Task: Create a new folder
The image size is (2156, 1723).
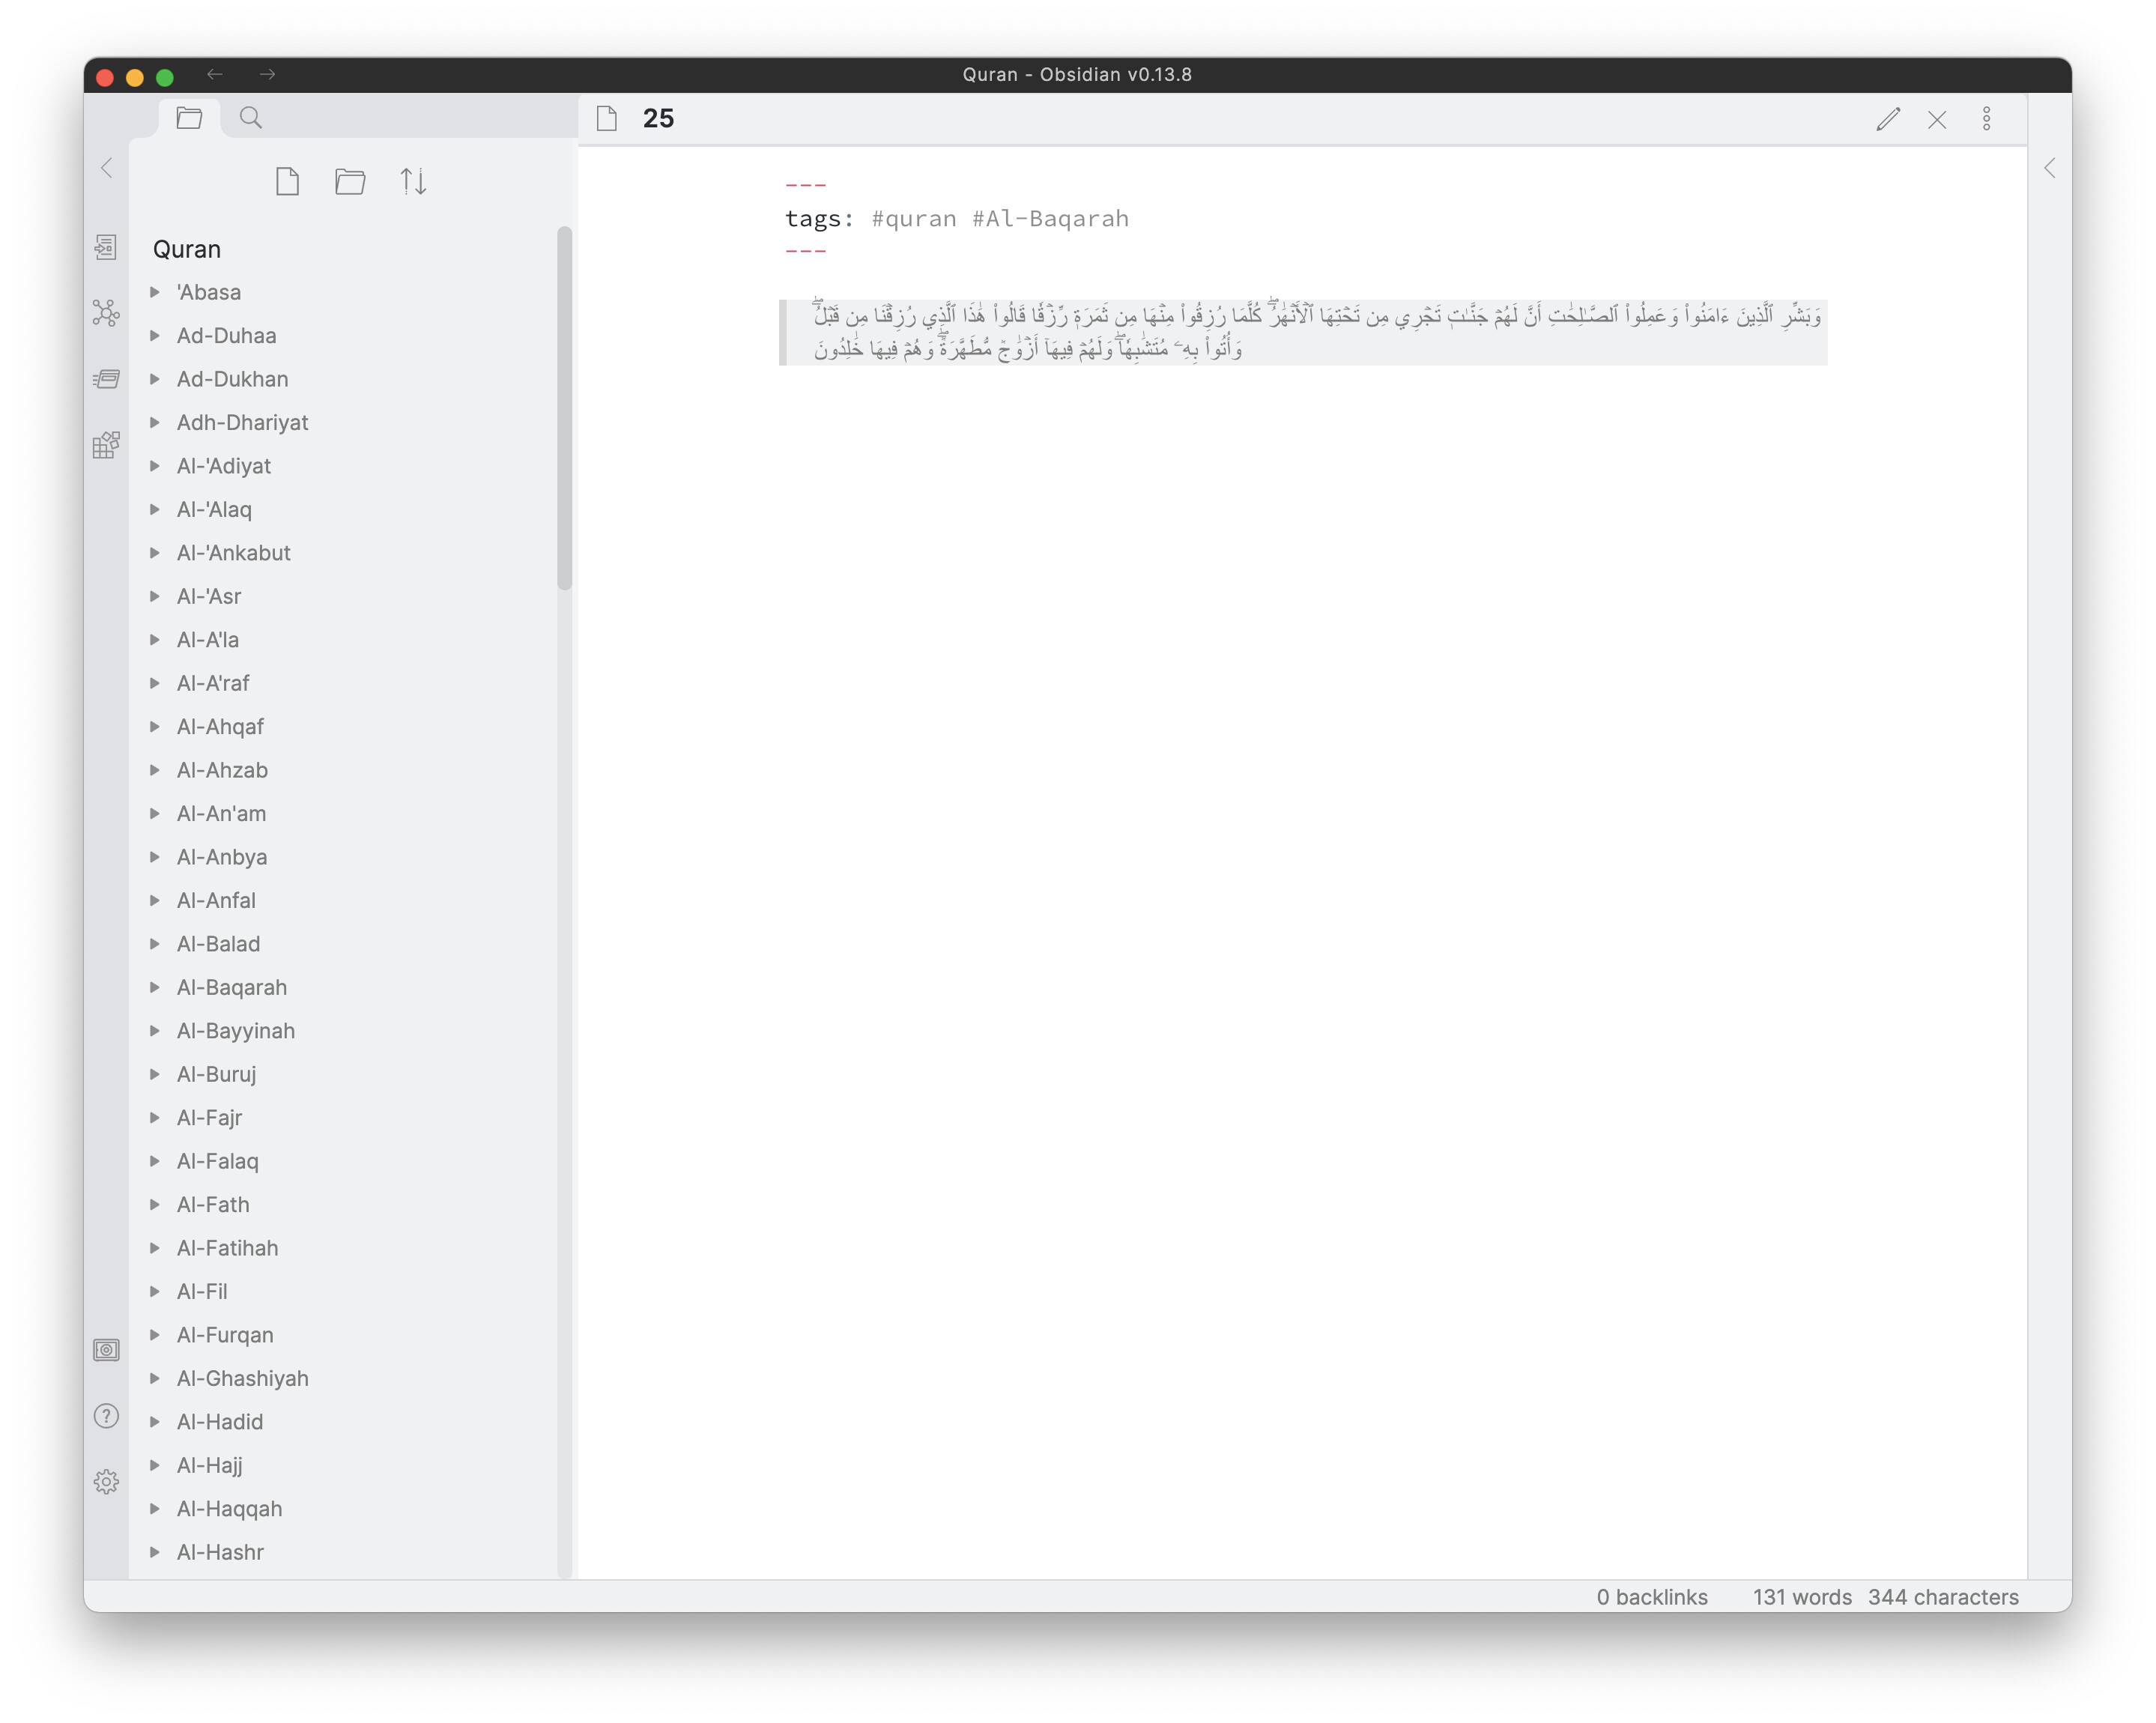Action: pos(350,181)
